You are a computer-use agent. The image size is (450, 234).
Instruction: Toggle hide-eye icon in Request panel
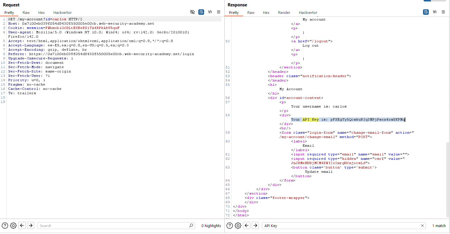click(x=192, y=12)
